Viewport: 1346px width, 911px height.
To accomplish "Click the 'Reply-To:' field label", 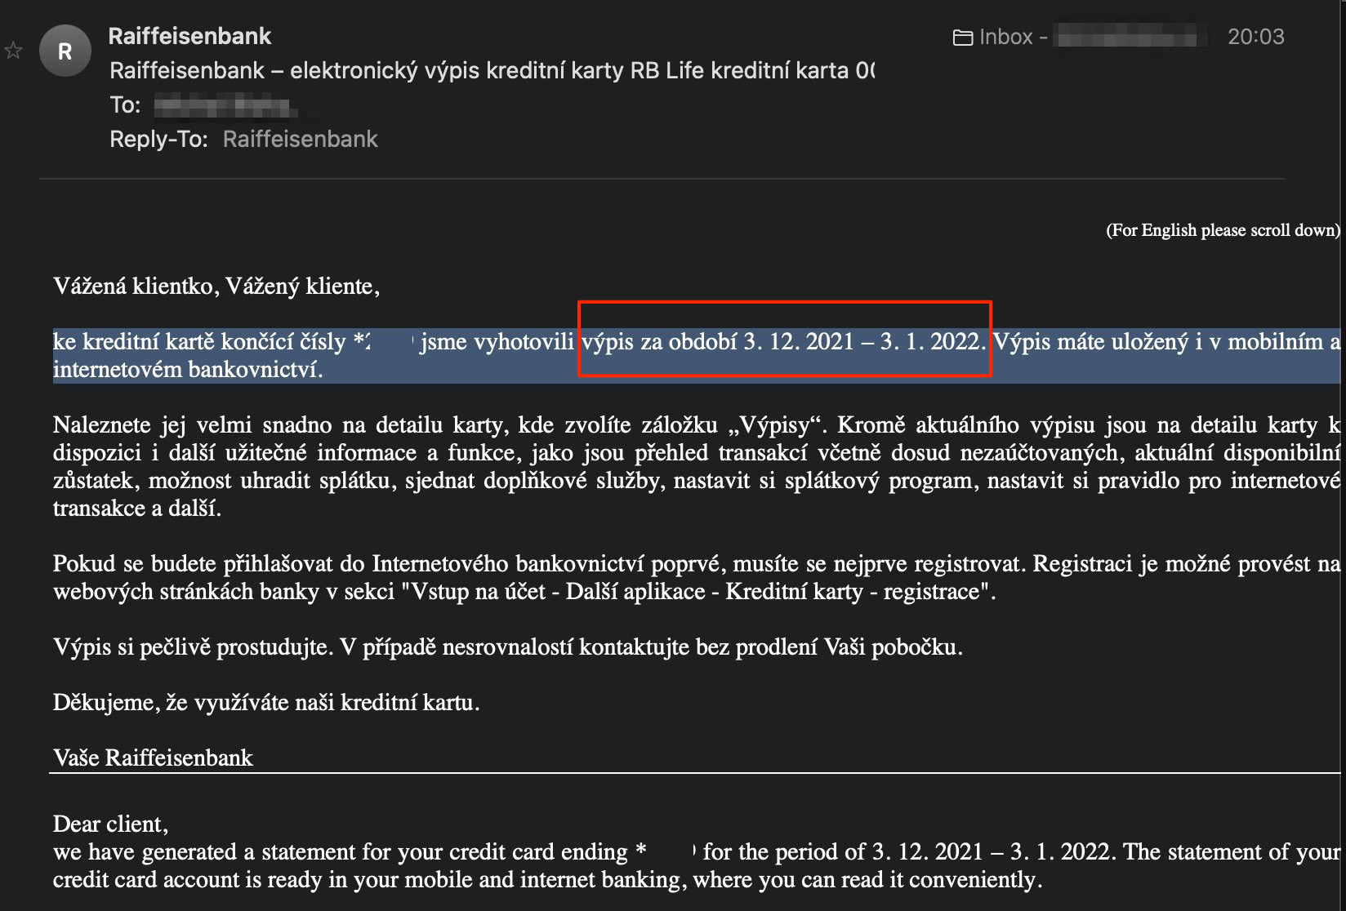I will click(158, 140).
